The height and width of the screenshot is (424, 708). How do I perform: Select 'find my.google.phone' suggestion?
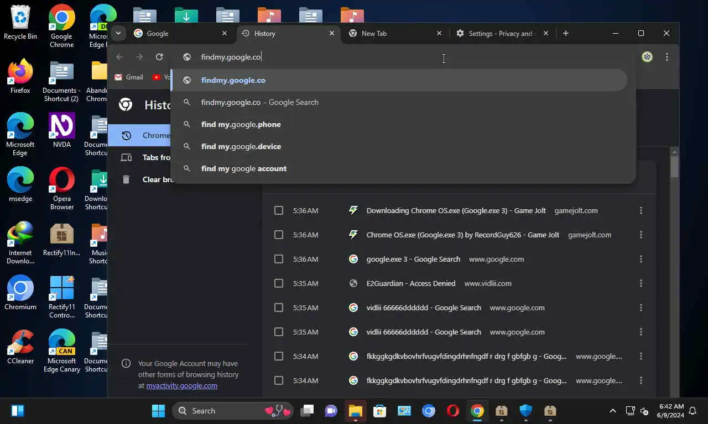click(x=399, y=124)
